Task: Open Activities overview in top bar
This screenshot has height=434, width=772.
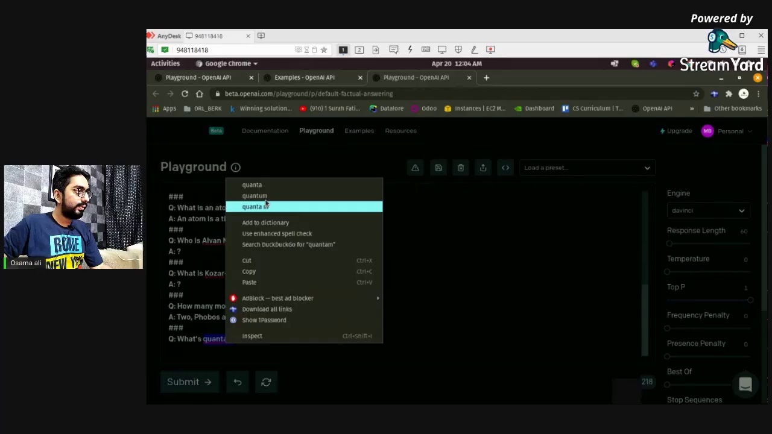Action: 165,63
